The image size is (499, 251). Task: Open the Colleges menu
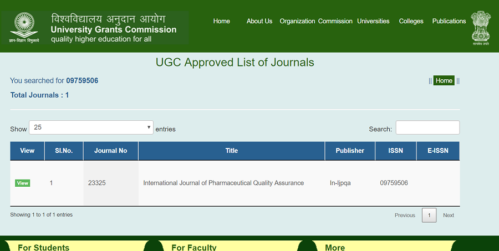point(411,21)
